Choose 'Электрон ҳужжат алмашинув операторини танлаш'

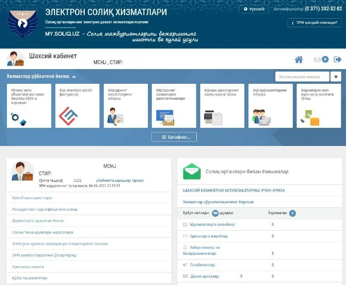[x=89, y=244]
